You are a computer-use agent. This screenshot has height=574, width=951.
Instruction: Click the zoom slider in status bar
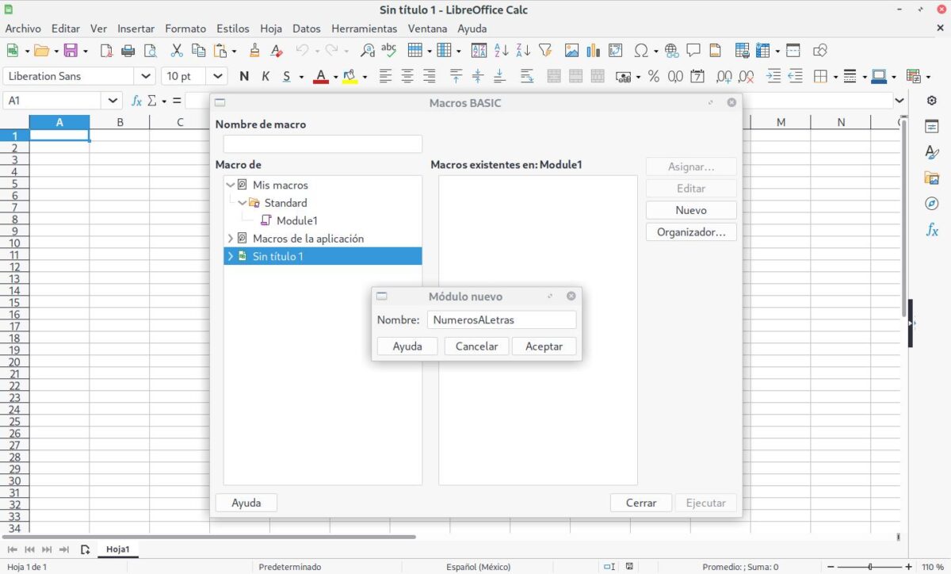tap(869, 567)
